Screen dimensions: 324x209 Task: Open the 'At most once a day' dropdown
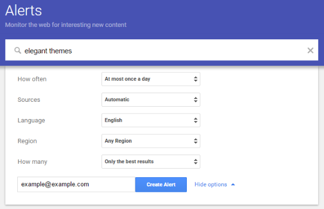pyautogui.click(x=151, y=79)
